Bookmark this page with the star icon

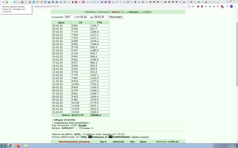point(193,6)
